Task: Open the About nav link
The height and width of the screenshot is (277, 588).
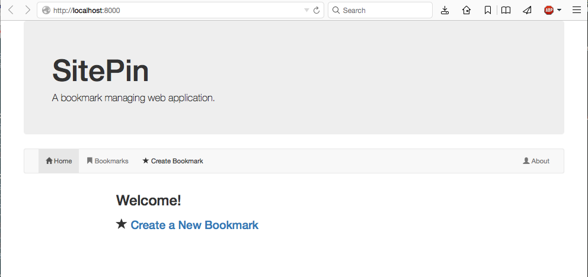Action: click(x=536, y=161)
